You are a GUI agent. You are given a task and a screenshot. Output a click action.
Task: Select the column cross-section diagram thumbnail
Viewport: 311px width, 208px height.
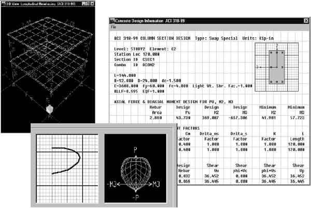[276, 67]
